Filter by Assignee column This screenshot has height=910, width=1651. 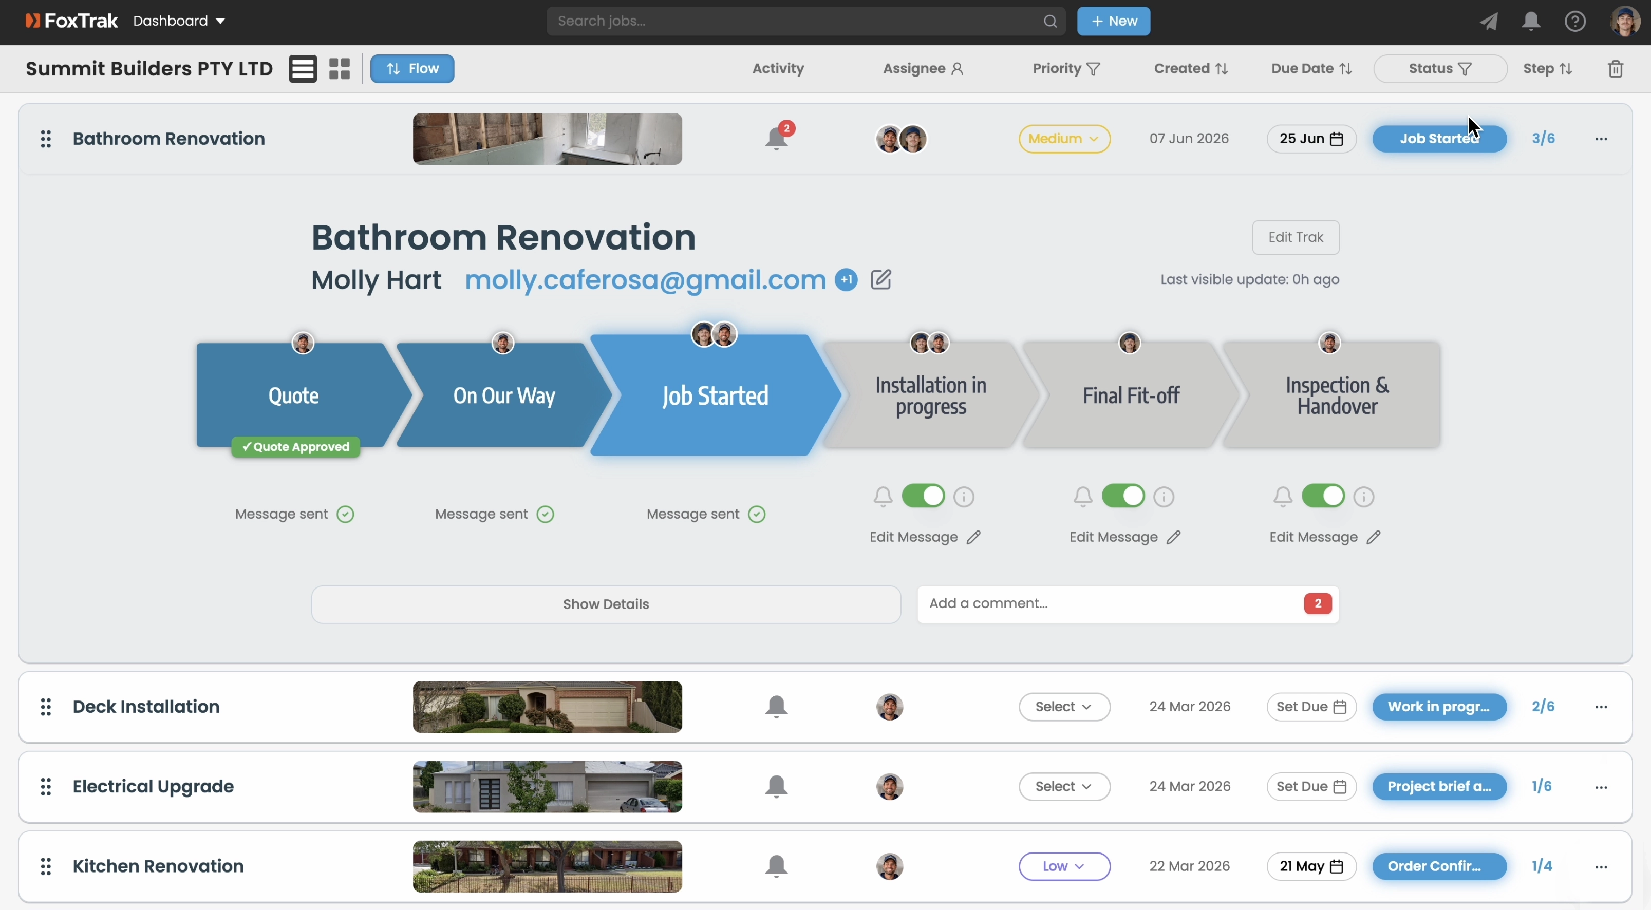[x=923, y=69]
